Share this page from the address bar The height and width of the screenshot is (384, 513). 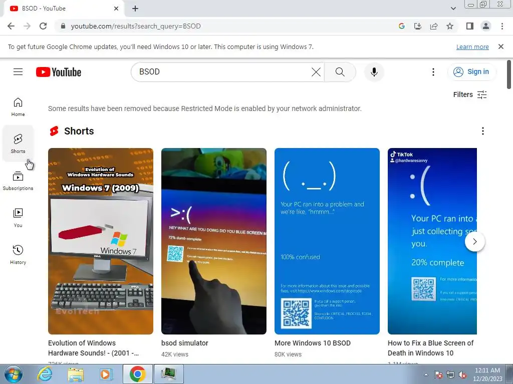[434, 26]
